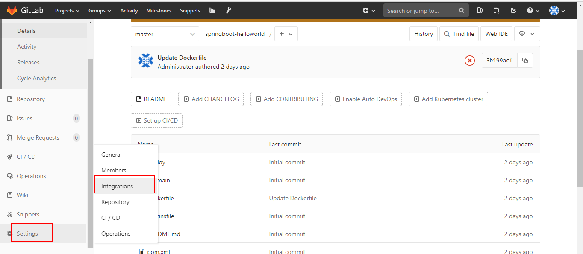Screen dimensions: 583x254
Task: Open the pom.xml file link
Action: [x=159, y=251]
